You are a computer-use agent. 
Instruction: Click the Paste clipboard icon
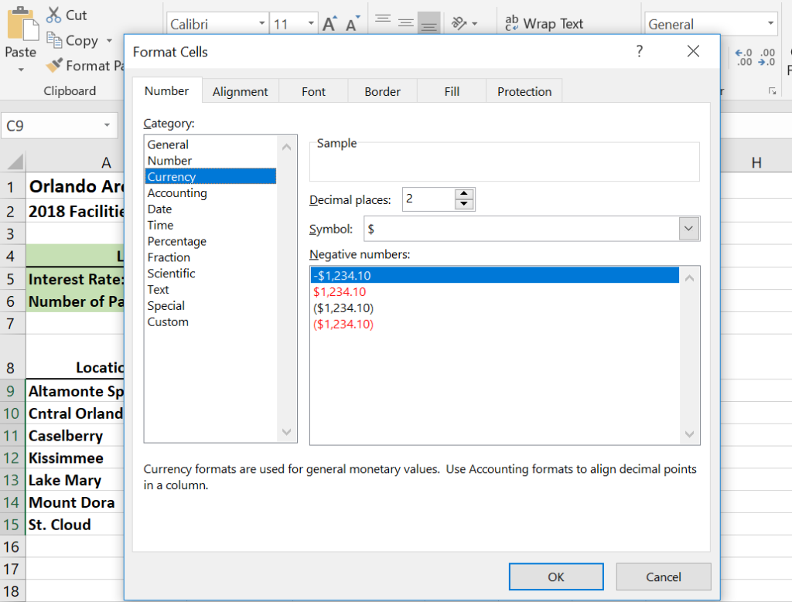point(22,23)
